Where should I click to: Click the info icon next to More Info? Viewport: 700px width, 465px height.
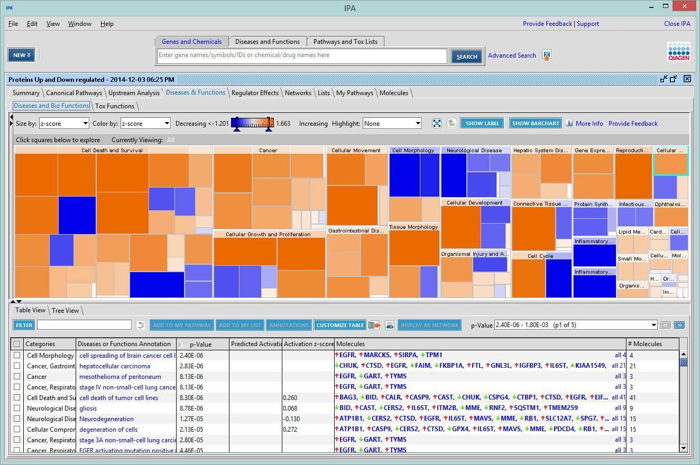click(569, 123)
